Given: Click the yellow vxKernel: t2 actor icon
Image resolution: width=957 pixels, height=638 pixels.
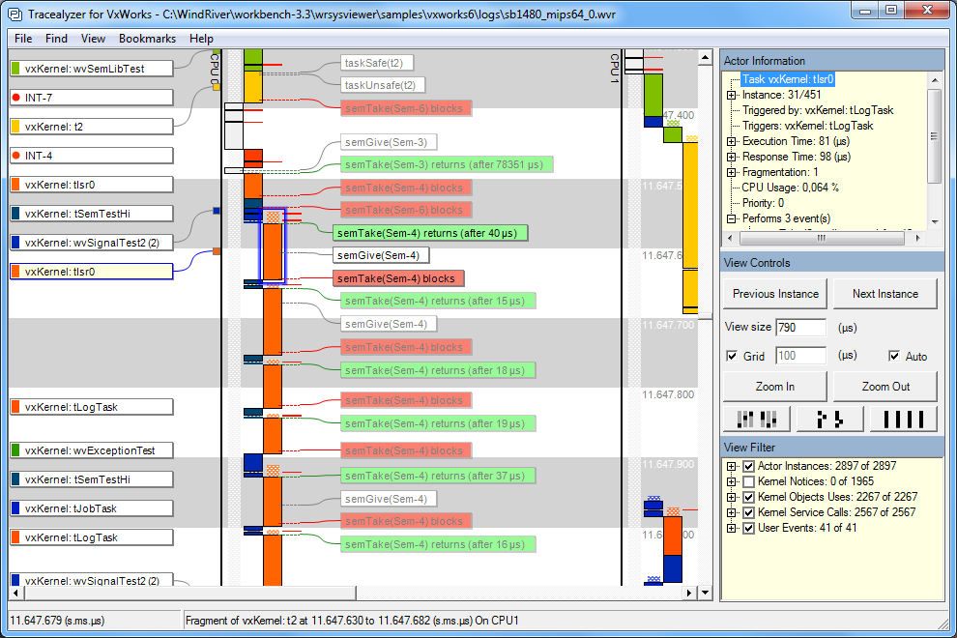Looking at the screenshot, I should pyautogui.click(x=16, y=127).
